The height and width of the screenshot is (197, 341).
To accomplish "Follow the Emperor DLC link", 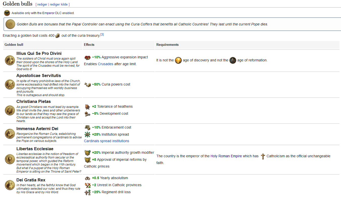I will (48, 13).
